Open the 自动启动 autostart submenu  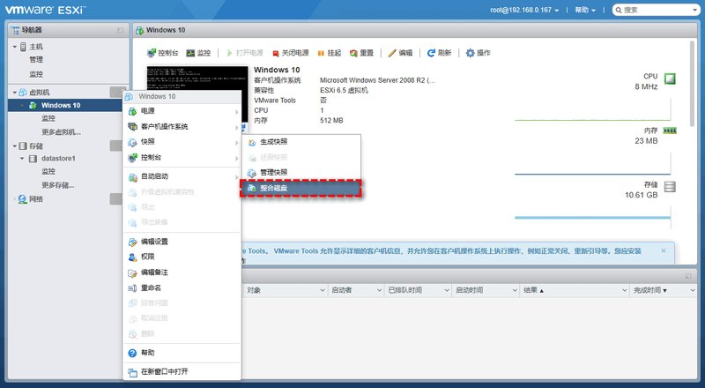[x=182, y=177]
